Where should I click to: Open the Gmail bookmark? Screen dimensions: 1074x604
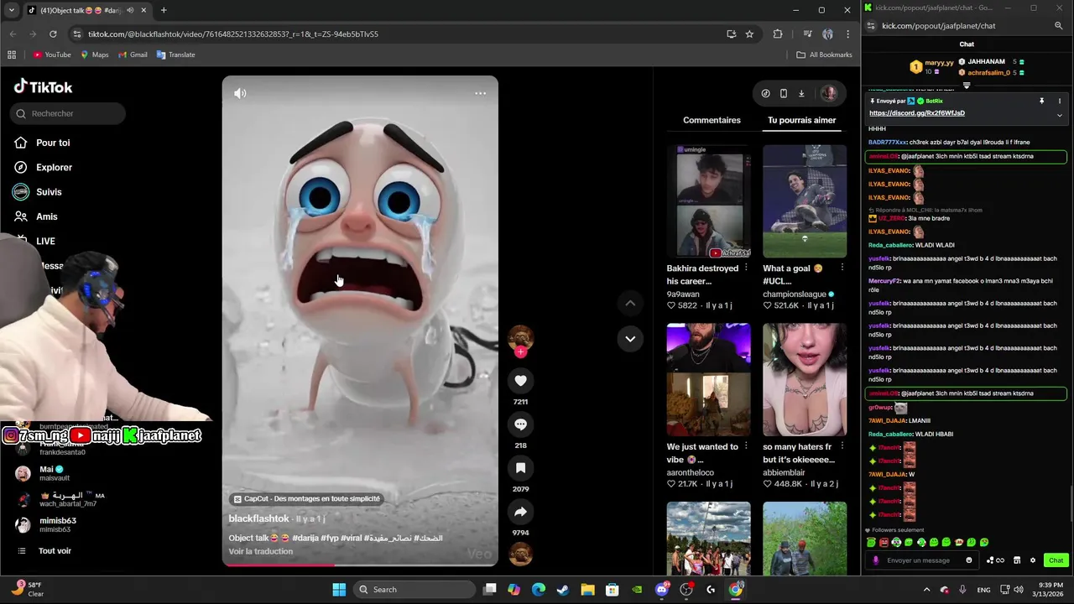pos(133,55)
